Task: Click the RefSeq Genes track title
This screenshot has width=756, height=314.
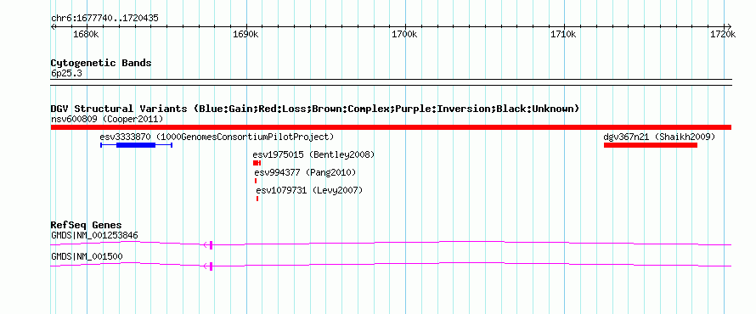Action: 87,225
